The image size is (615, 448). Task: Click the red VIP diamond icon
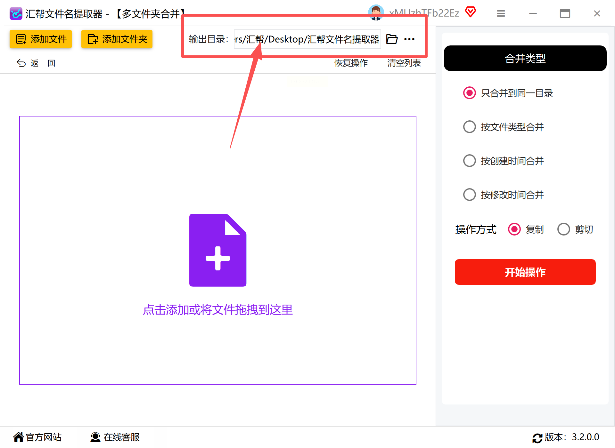470,12
